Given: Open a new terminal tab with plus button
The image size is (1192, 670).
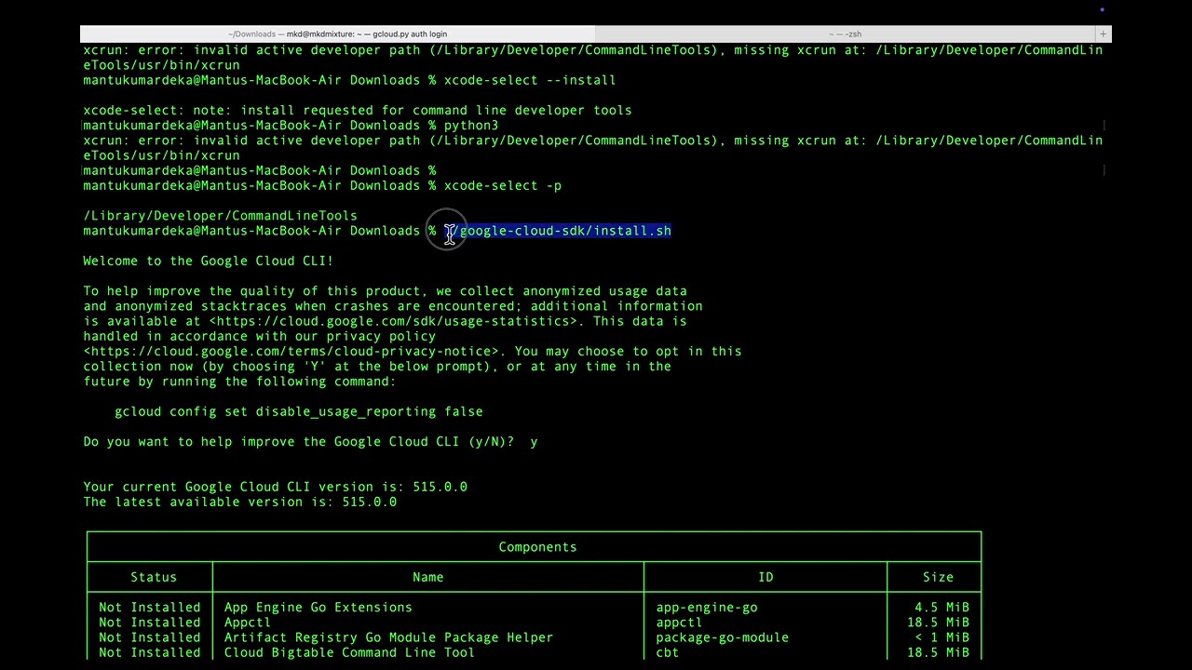Looking at the screenshot, I should (1103, 33).
